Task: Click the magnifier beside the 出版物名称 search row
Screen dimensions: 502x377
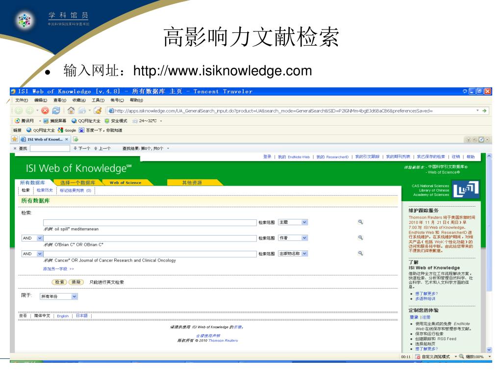Action: pos(360,253)
